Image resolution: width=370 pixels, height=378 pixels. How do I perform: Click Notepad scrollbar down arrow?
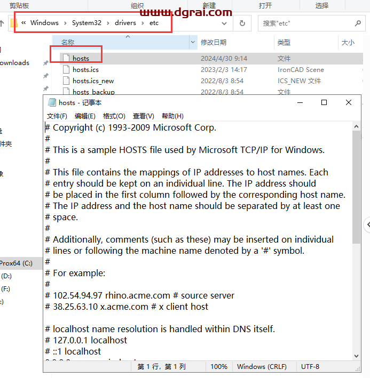point(356,356)
